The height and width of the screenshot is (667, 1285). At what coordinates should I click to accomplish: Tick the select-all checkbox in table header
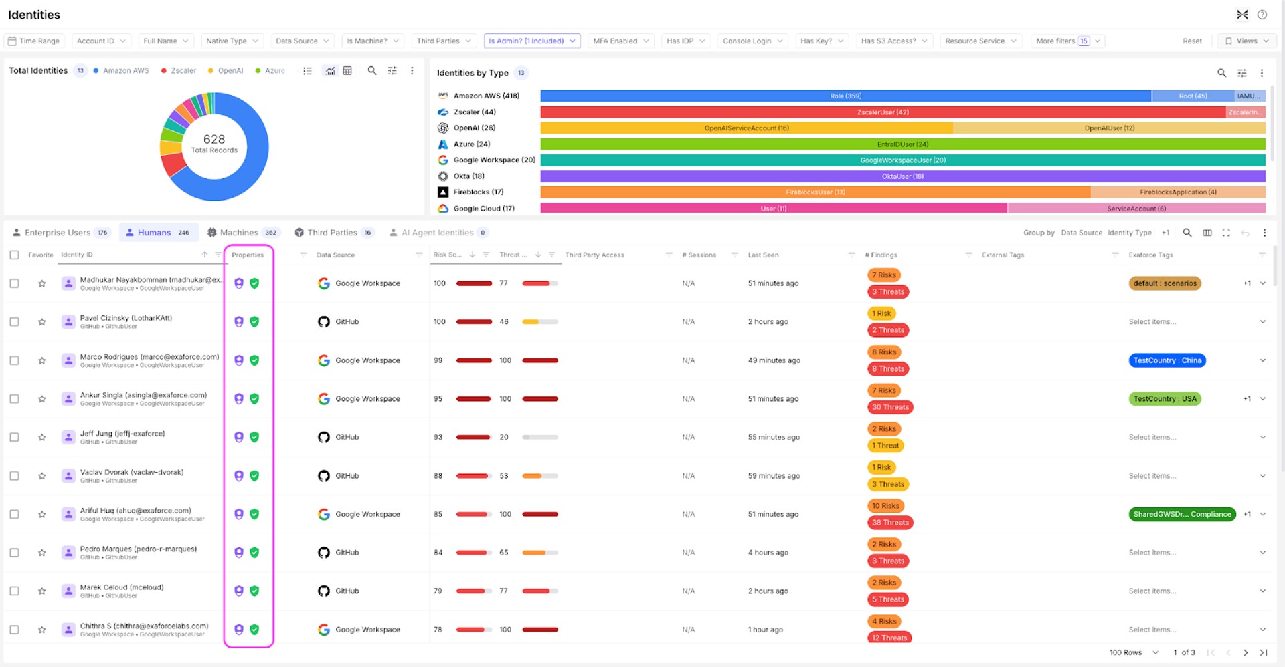pyautogui.click(x=14, y=255)
